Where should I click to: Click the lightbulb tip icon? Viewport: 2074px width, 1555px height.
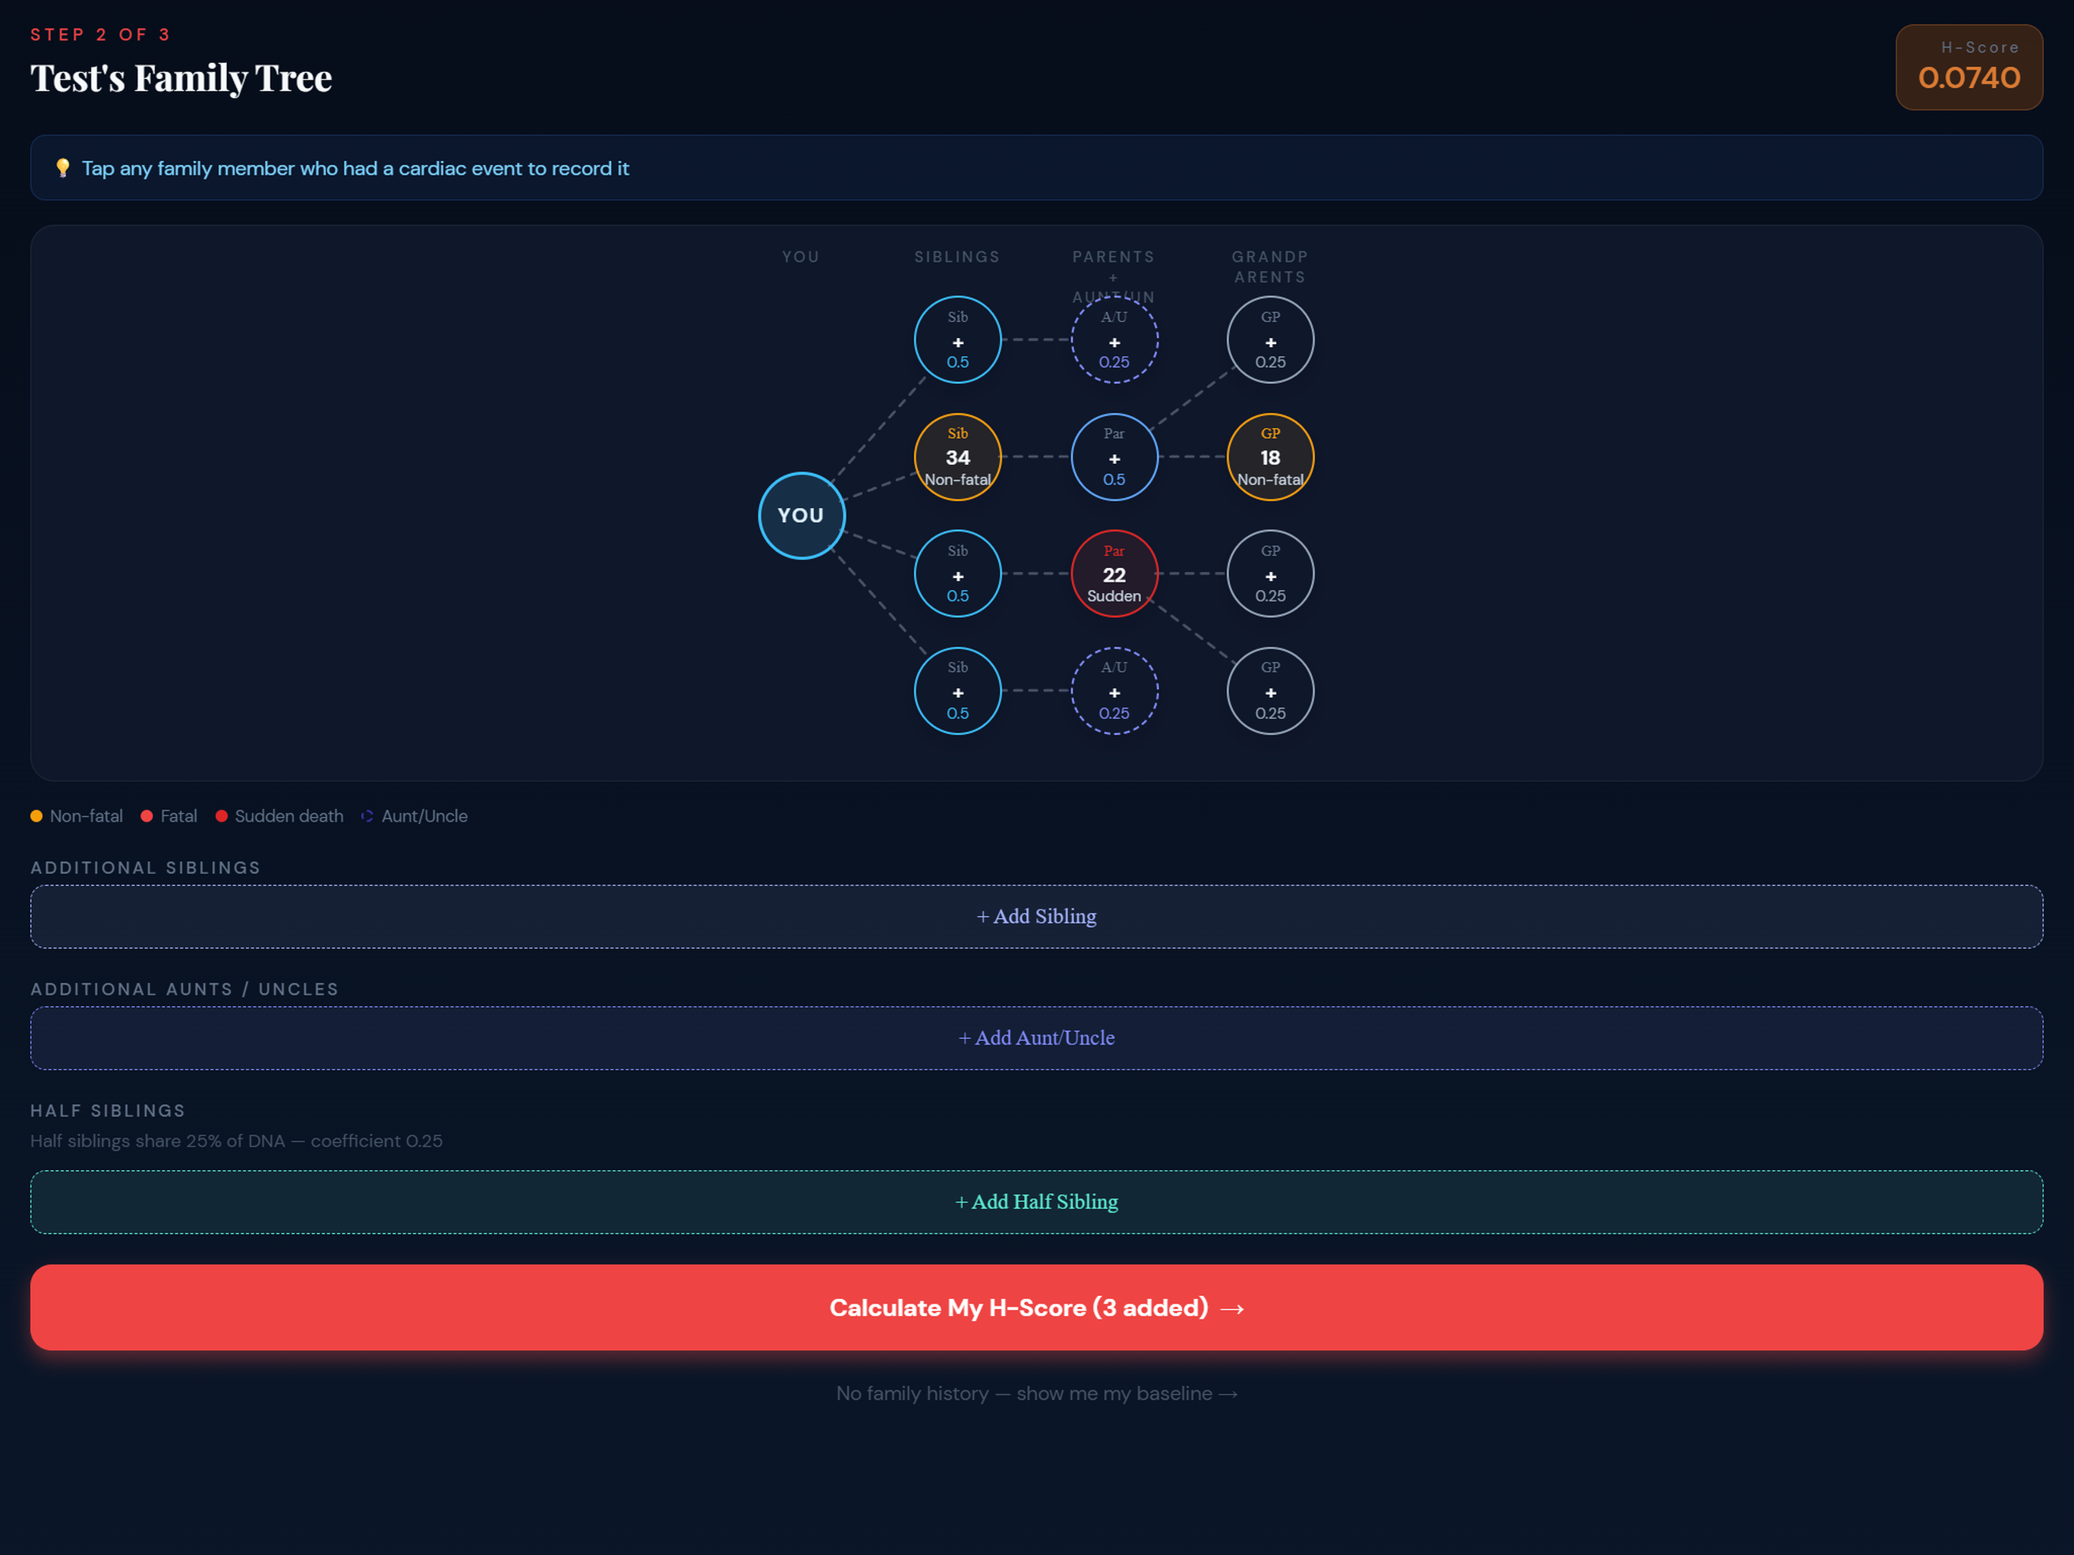[x=63, y=168]
